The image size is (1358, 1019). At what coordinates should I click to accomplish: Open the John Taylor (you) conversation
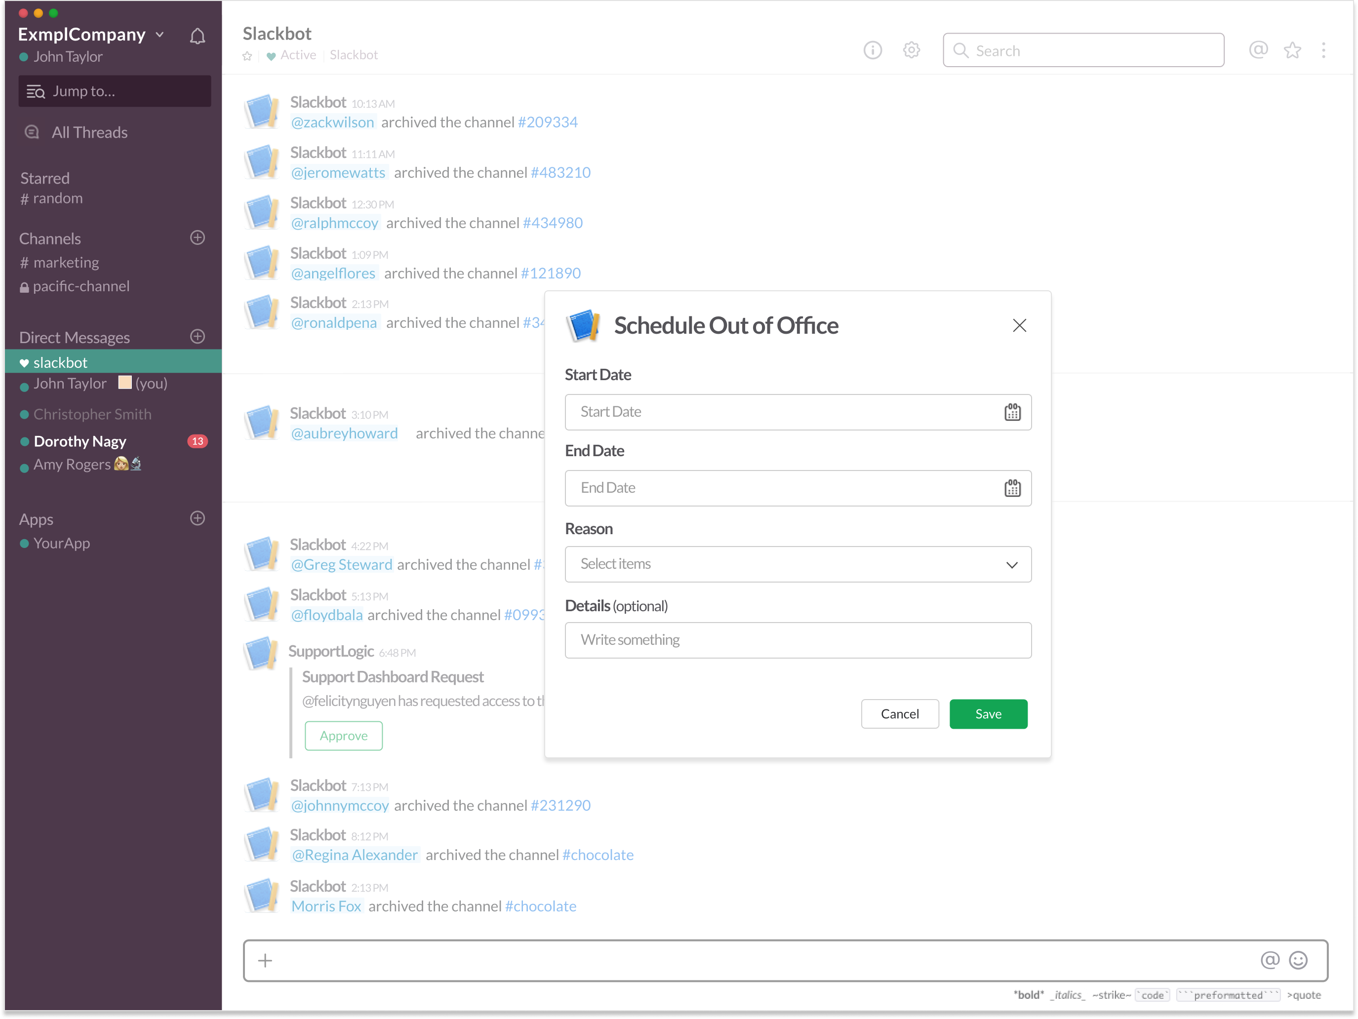pyautogui.click(x=93, y=383)
